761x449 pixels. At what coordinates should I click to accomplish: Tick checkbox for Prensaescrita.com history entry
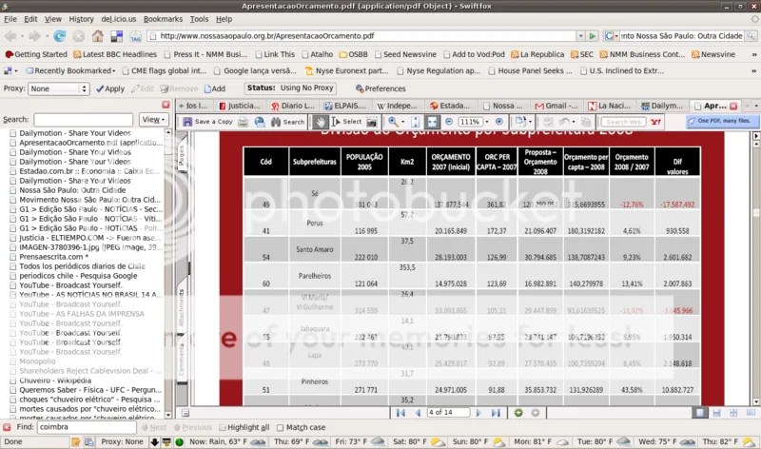click(x=13, y=257)
